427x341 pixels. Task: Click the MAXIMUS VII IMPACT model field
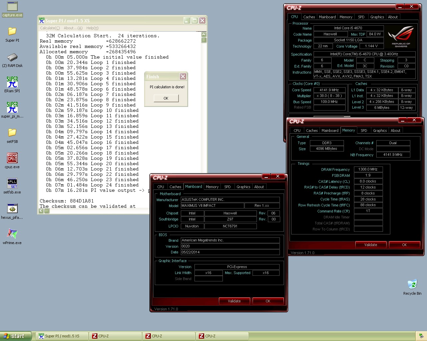[x=212, y=205]
